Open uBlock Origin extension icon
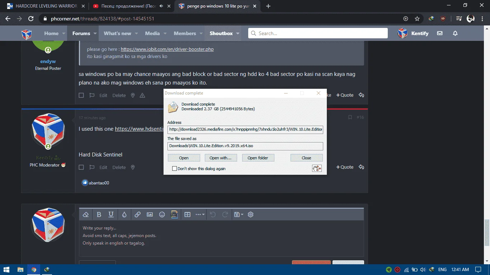The height and width of the screenshot is (275, 490). [443, 19]
